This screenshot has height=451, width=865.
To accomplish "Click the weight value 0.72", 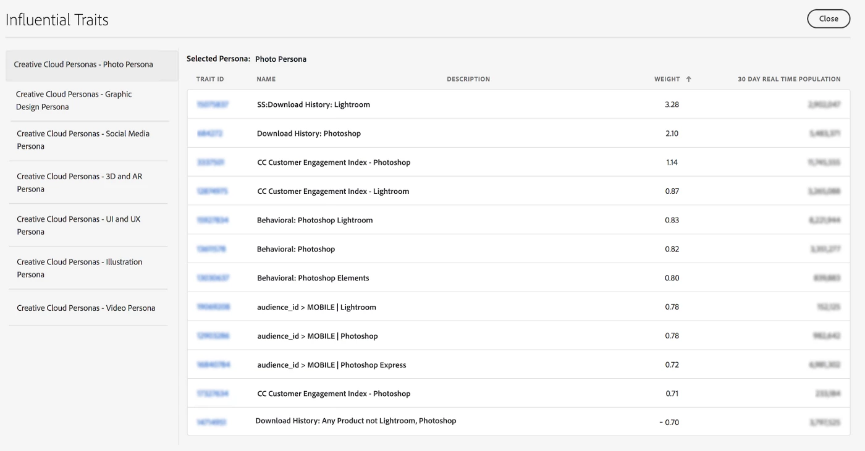I will point(672,365).
